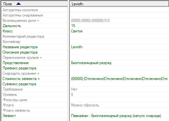Select the Leviofn column header
The width and height of the screenshot is (169, 121).
pyautogui.click(x=119, y=4)
